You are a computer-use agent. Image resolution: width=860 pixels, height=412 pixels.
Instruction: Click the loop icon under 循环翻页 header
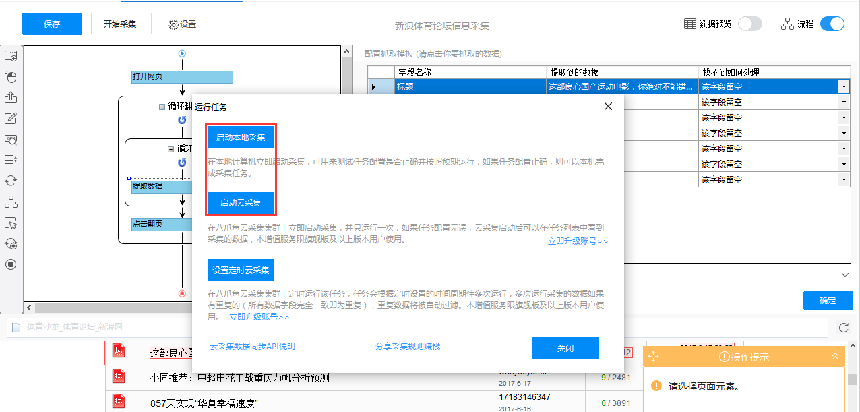pyautogui.click(x=182, y=120)
